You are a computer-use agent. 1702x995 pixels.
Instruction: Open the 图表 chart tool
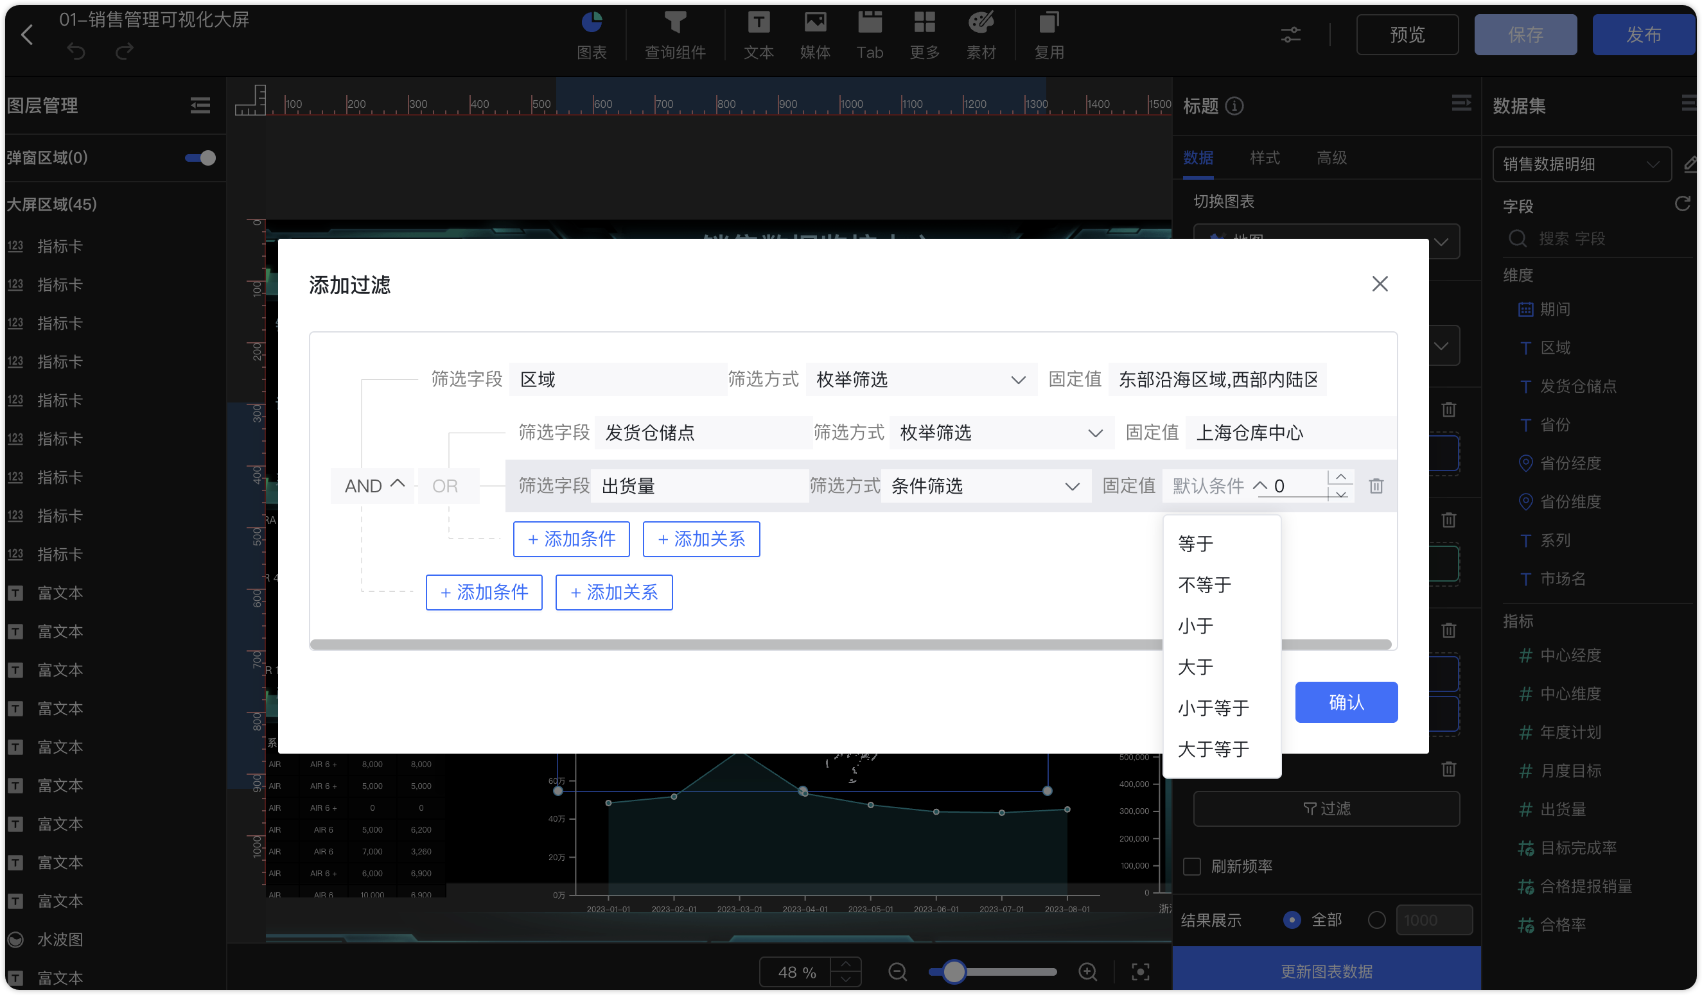[x=592, y=35]
